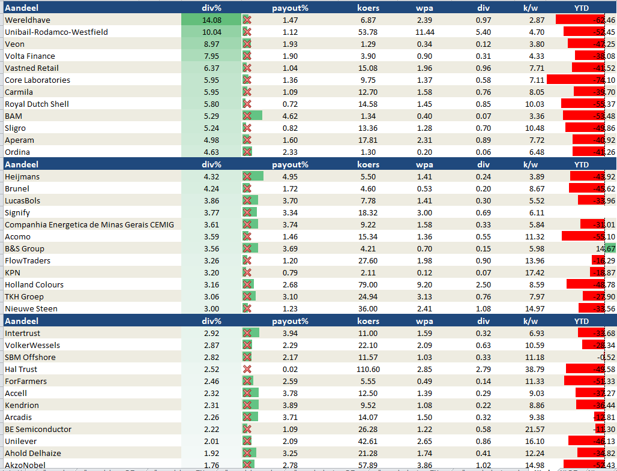Click the Nieuwe Steen koers value 36.00
The width and height of the screenshot is (617, 471).
pos(367,309)
